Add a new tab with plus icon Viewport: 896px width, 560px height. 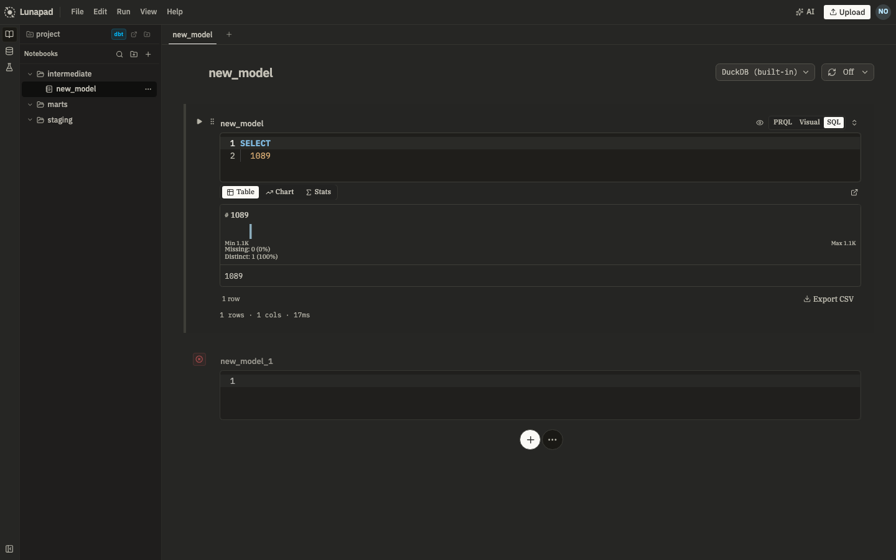click(229, 34)
